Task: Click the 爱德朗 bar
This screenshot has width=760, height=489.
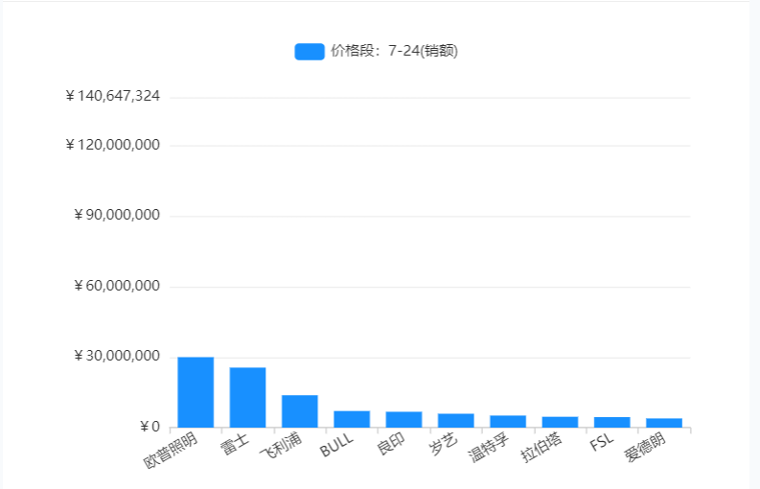Action: 663,423
